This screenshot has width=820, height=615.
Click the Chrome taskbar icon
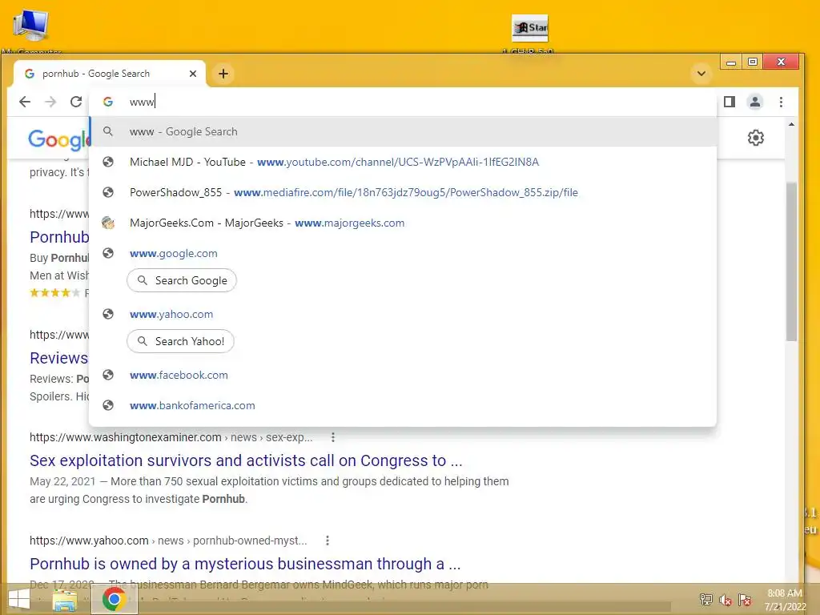pyautogui.click(x=114, y=599)
